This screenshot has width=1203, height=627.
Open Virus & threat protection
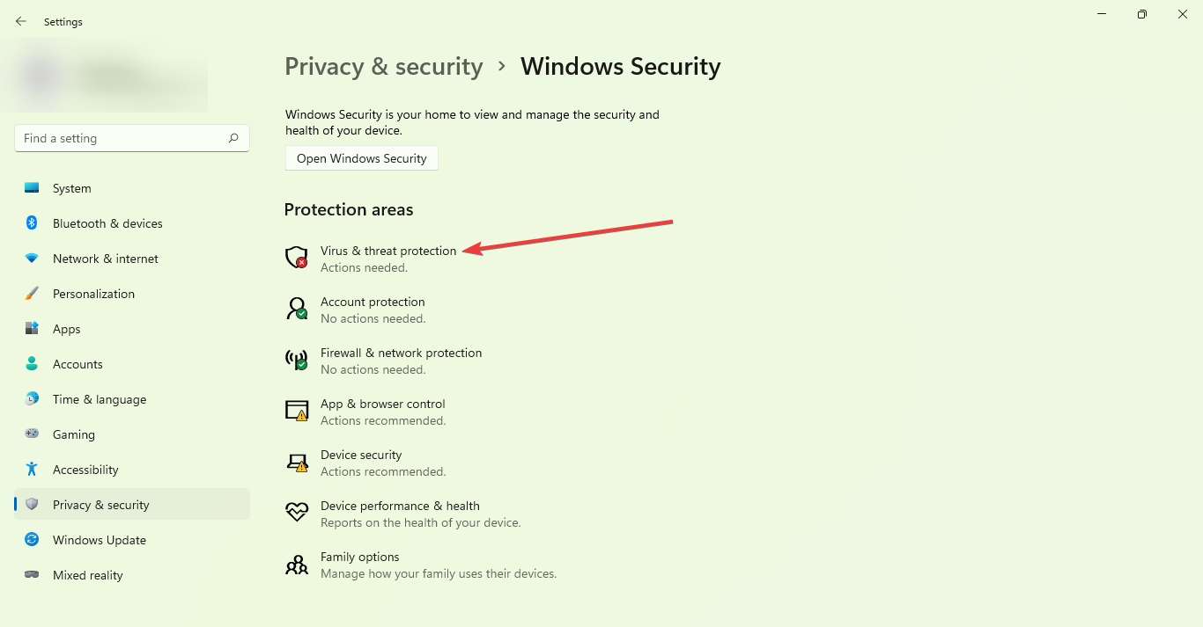(388, 251)
